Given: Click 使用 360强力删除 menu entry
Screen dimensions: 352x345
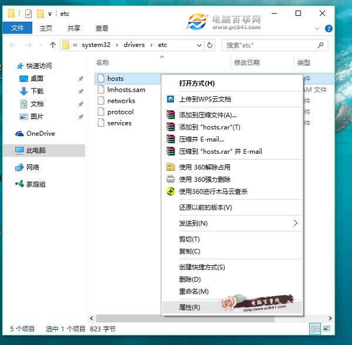Looking at the screenshot, I should (205, 180).
